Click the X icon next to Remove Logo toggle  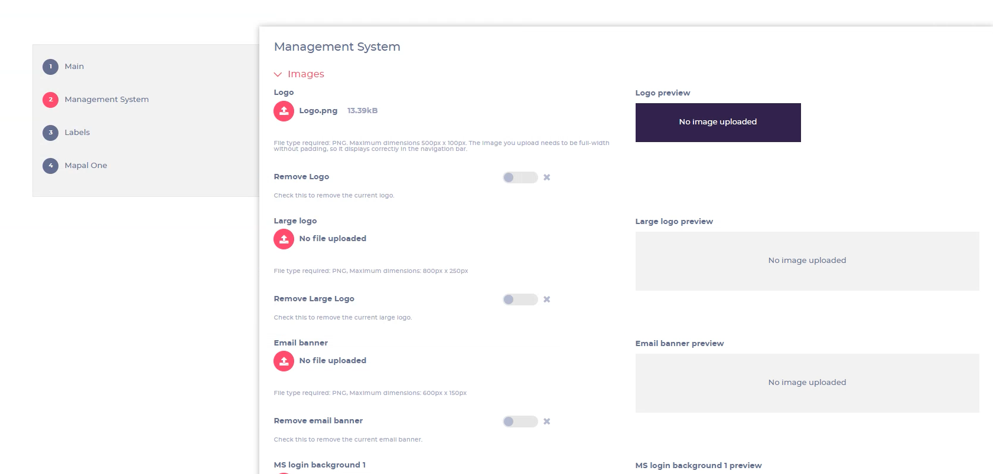click(547, 177)
